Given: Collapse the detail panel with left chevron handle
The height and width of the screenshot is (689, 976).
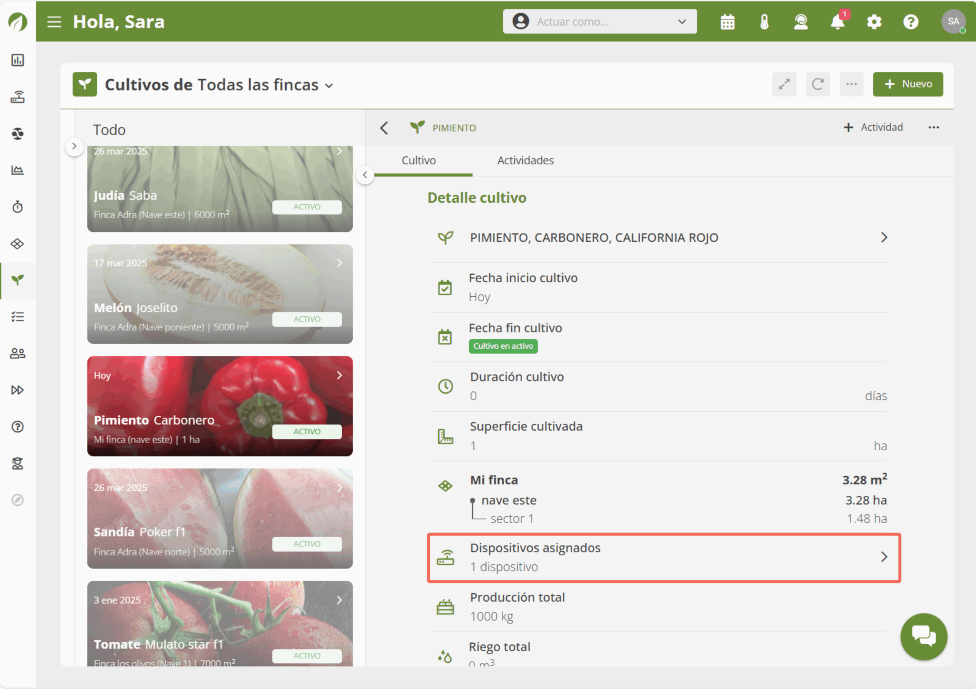Looking at the screenshot, I should pyautogui.click(x=365, y=175).
